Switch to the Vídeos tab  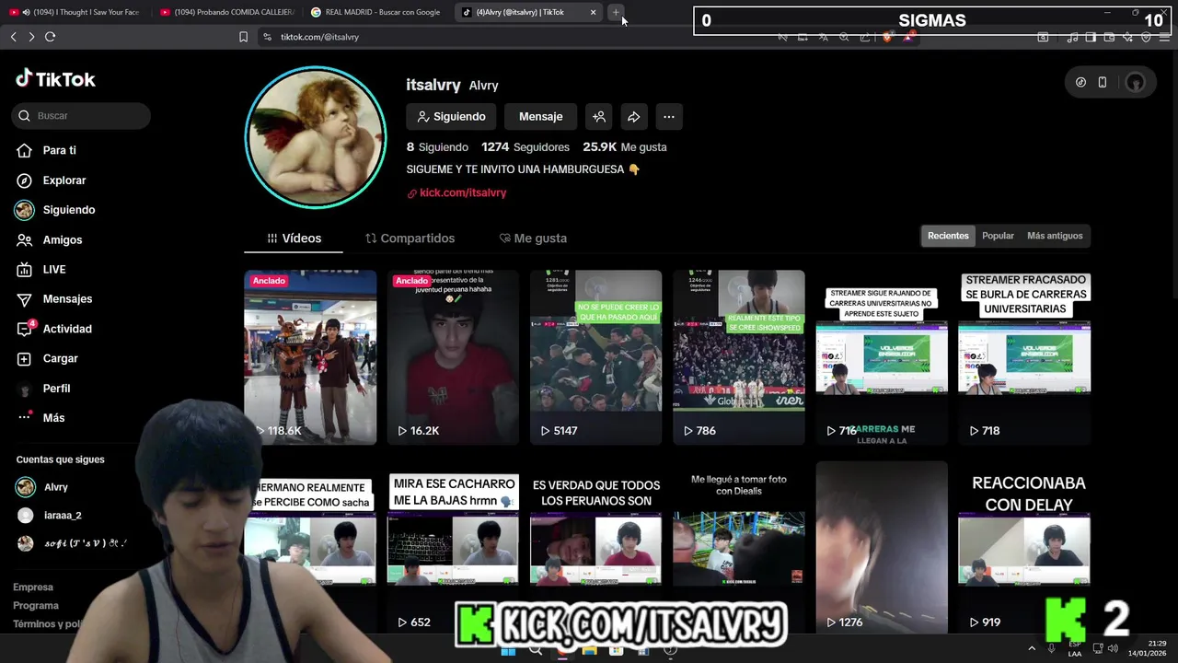(x=294, y=238)
